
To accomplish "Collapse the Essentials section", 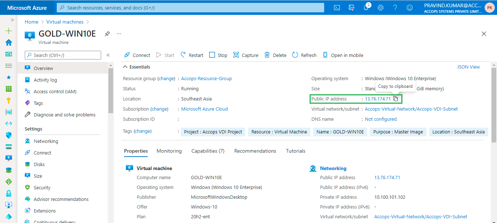I will pyautogui.click(x=136, y=67).
